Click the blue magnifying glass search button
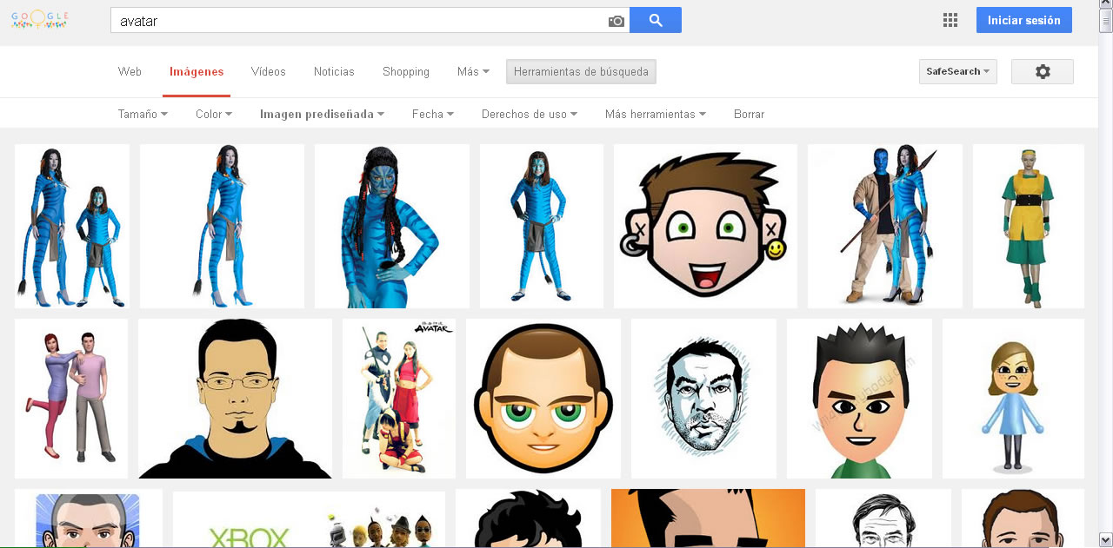 pos(656,20)
